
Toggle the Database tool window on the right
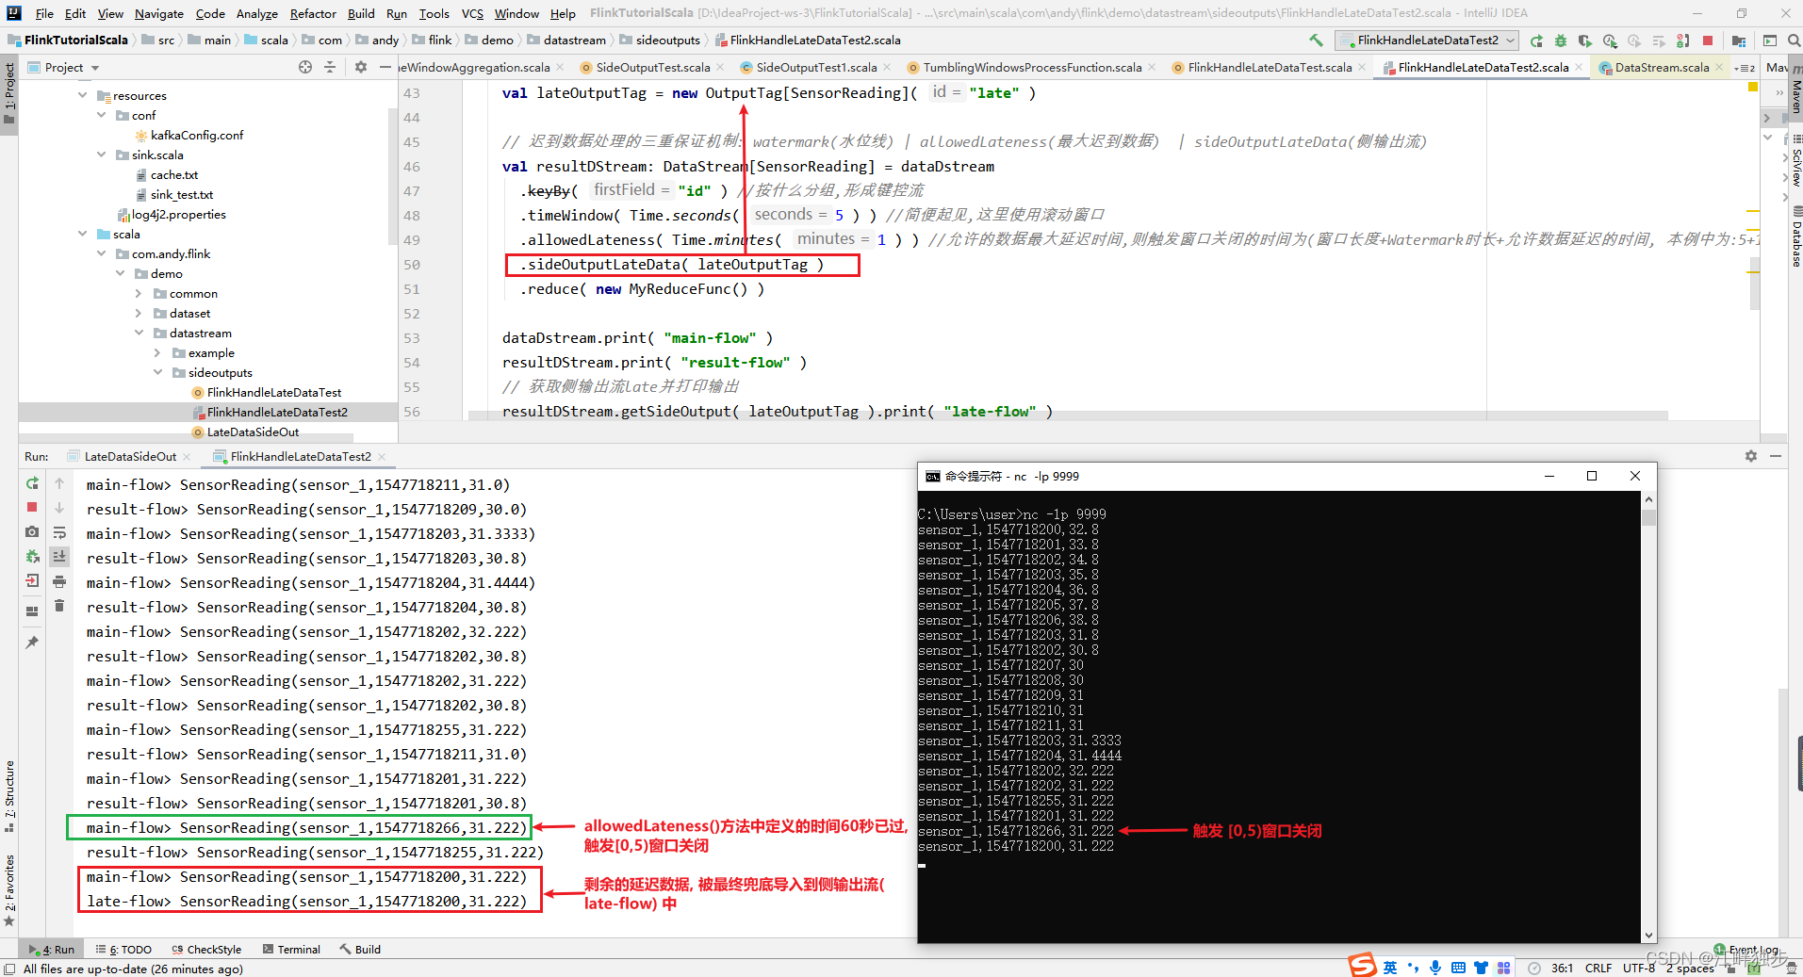pyautogui.click(x=1795, y=236)
